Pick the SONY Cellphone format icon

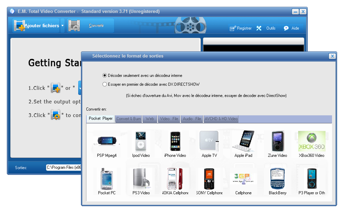pyautogui.click(x=209, y=179)
